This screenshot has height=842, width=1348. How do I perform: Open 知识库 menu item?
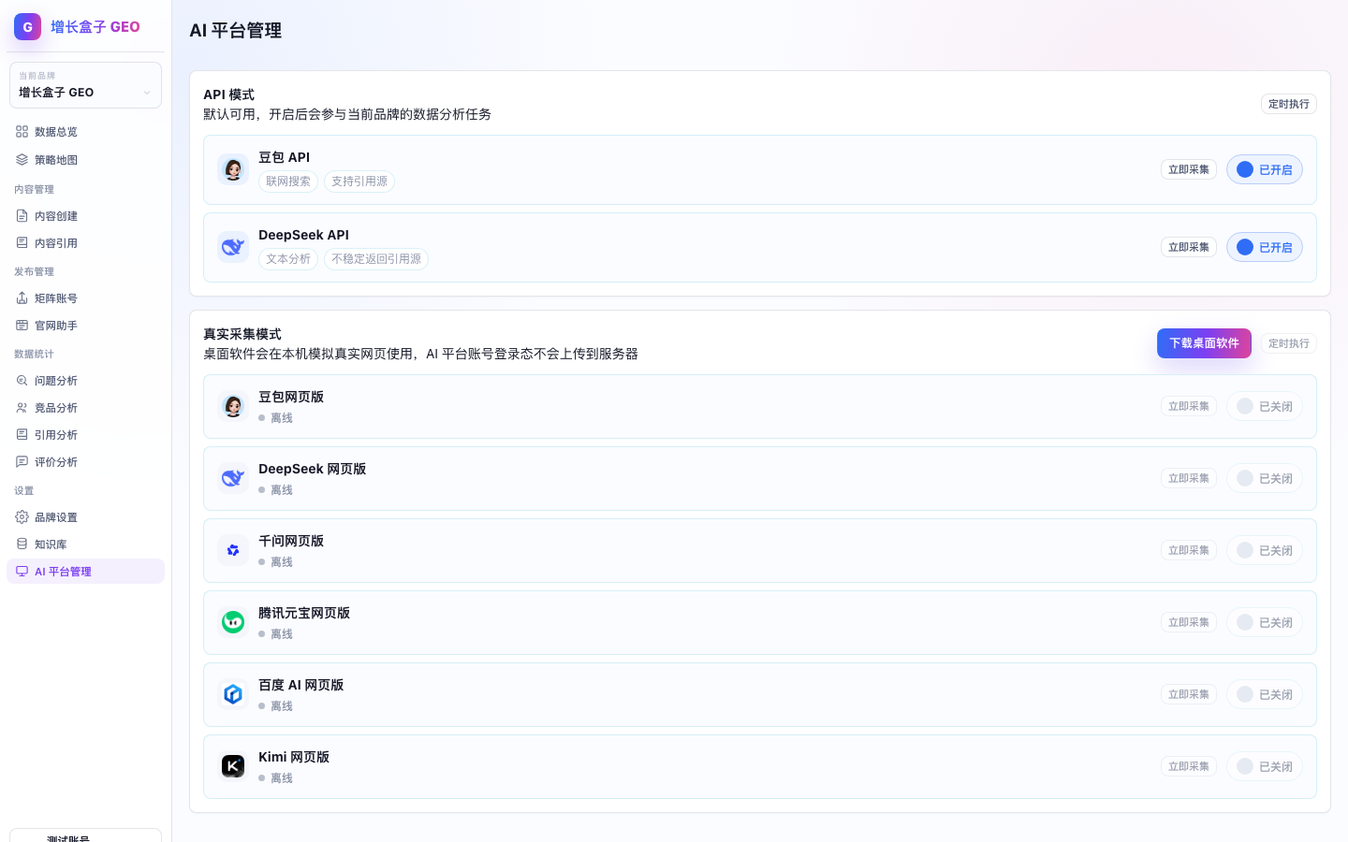(x=85, y=544)
